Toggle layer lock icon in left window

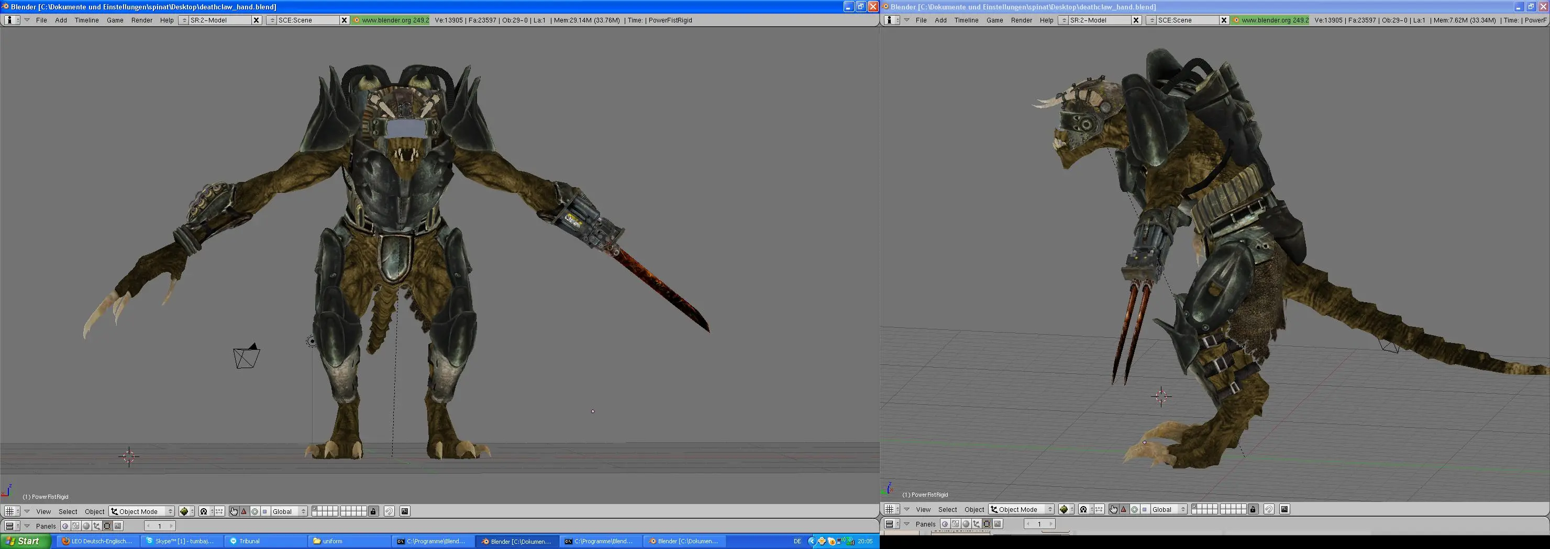click(374, 511)
